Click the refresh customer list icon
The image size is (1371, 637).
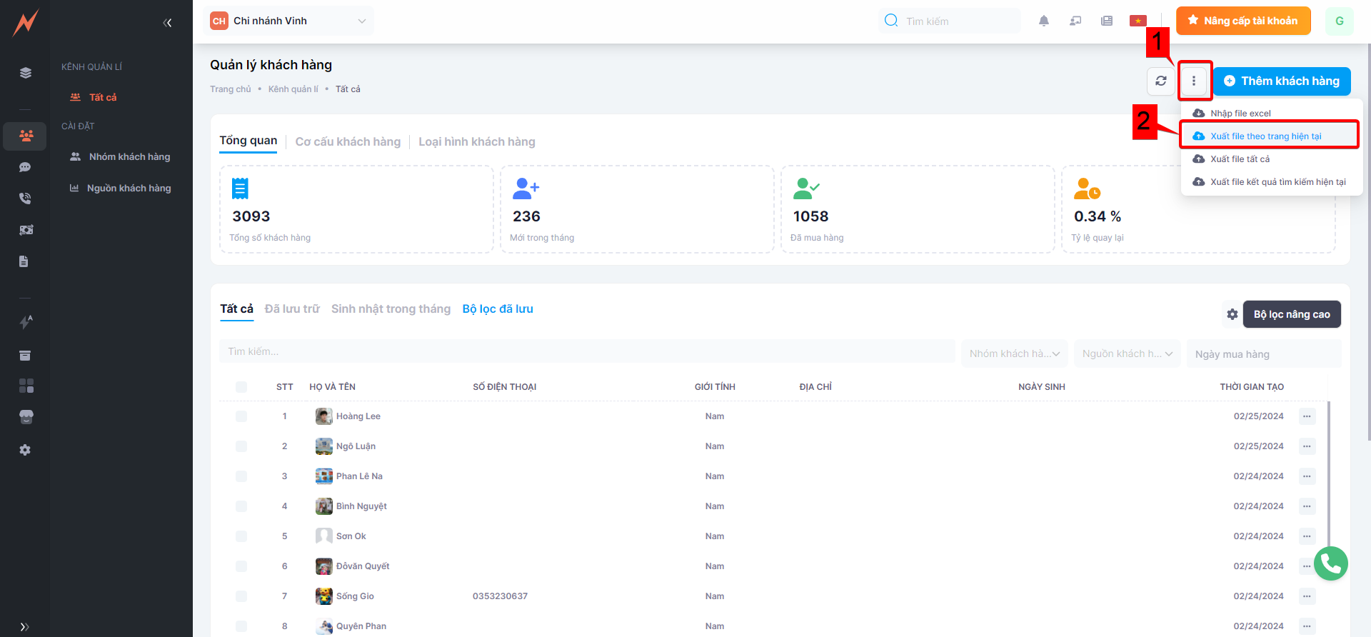pyautogui.click(x=1160, y=81)
